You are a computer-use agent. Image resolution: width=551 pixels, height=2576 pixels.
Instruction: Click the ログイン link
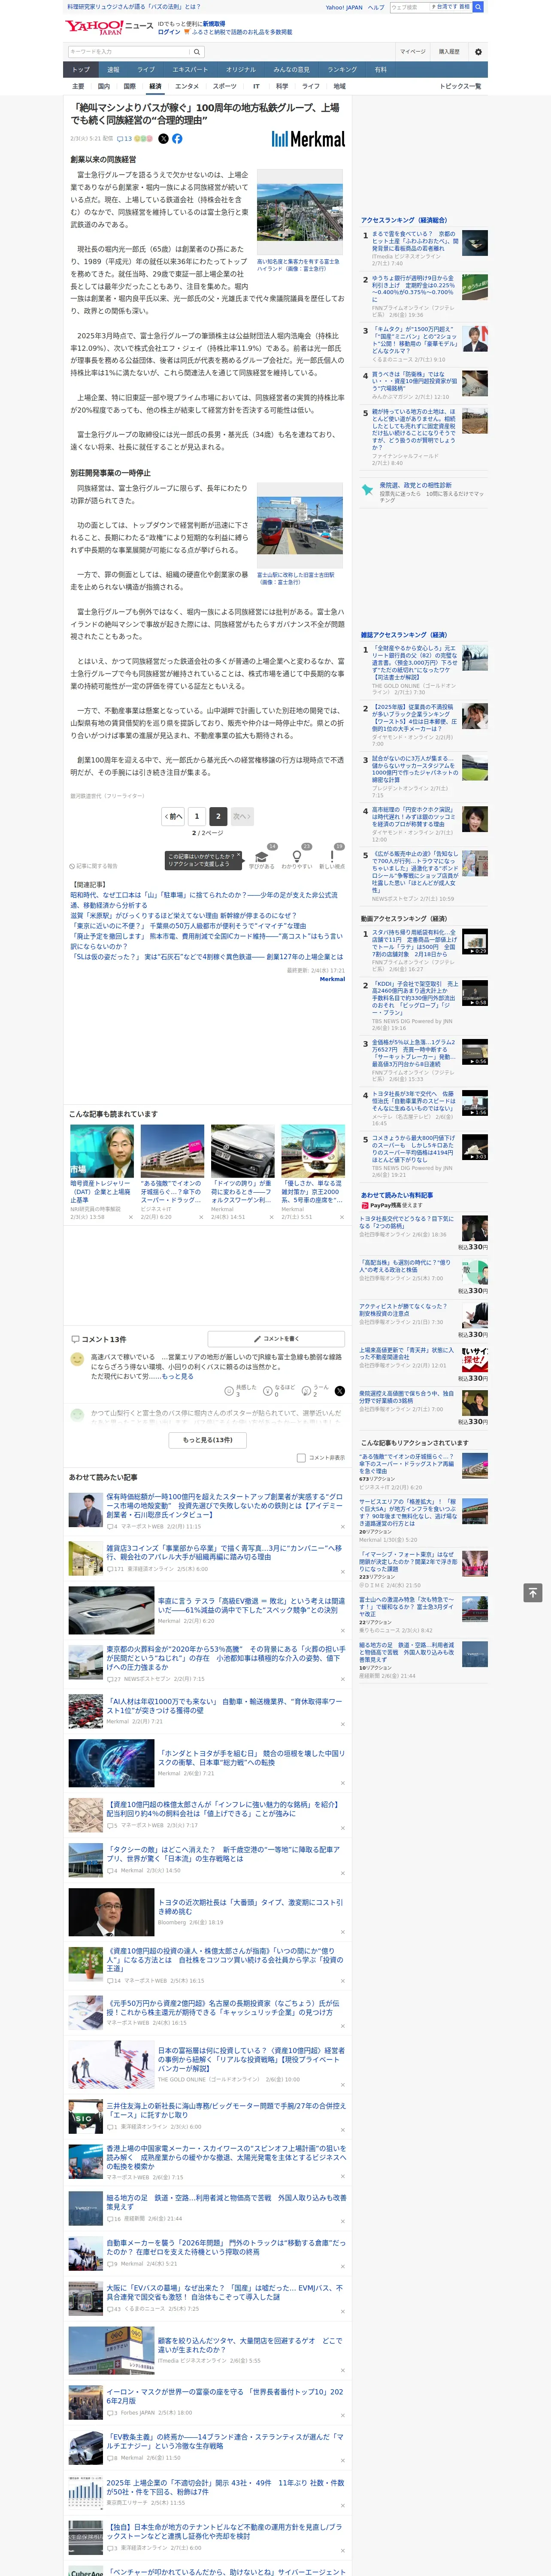(x=169, y=32)
